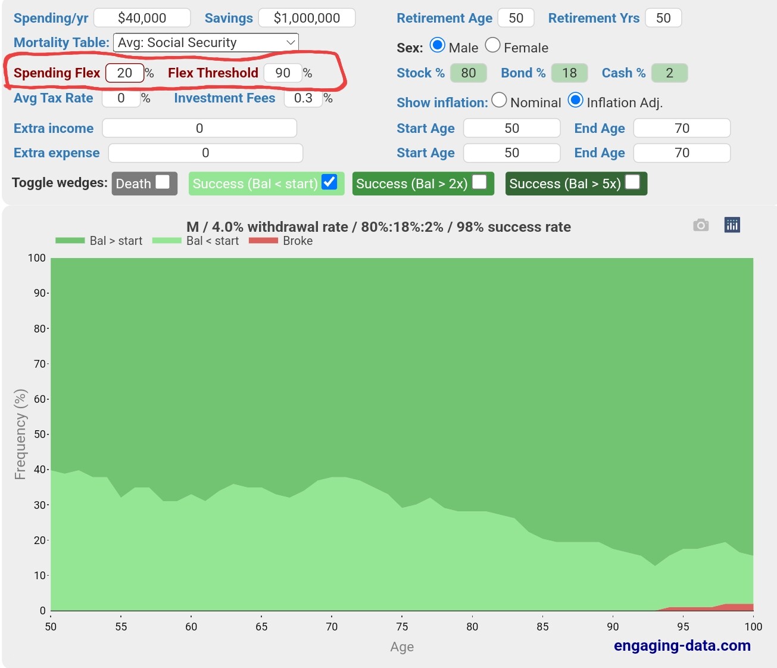The image size is (777, 668).
Task: Uncheck the Success (Bal < start) checkbox
Action: click(329, 182)
